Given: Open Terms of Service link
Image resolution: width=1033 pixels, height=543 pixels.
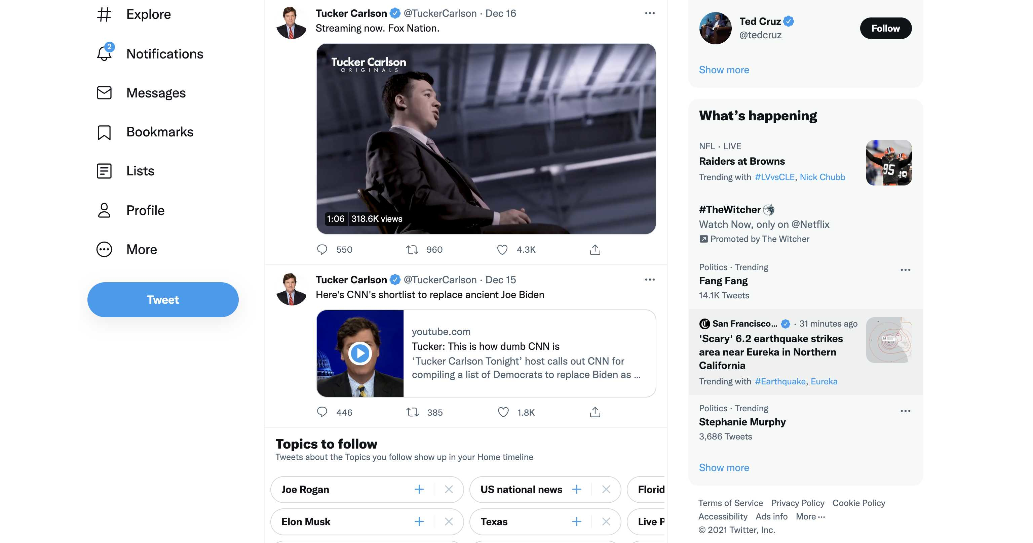Looking at the screenshot, I should click(730, 503).
